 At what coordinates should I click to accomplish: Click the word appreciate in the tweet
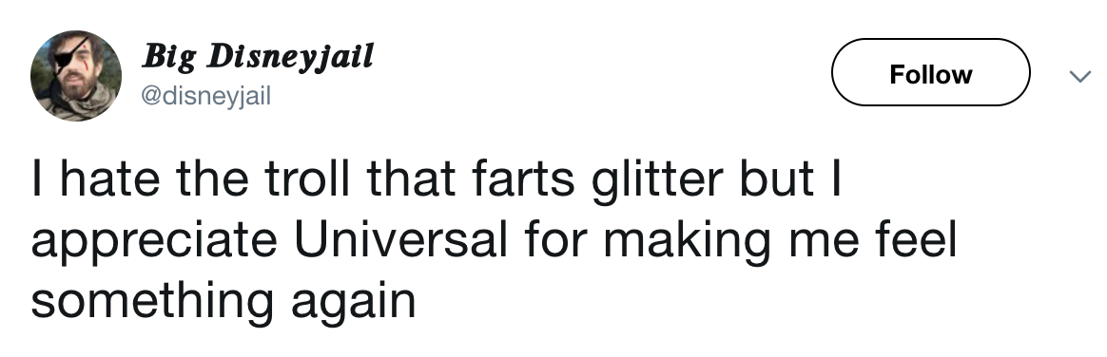[x=154, y=241]
